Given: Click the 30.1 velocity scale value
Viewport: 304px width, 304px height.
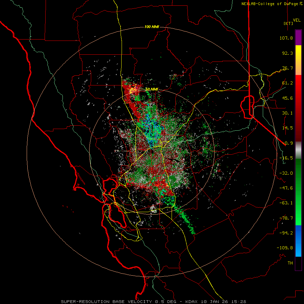Looking at the screenshot, I should 287,113.
